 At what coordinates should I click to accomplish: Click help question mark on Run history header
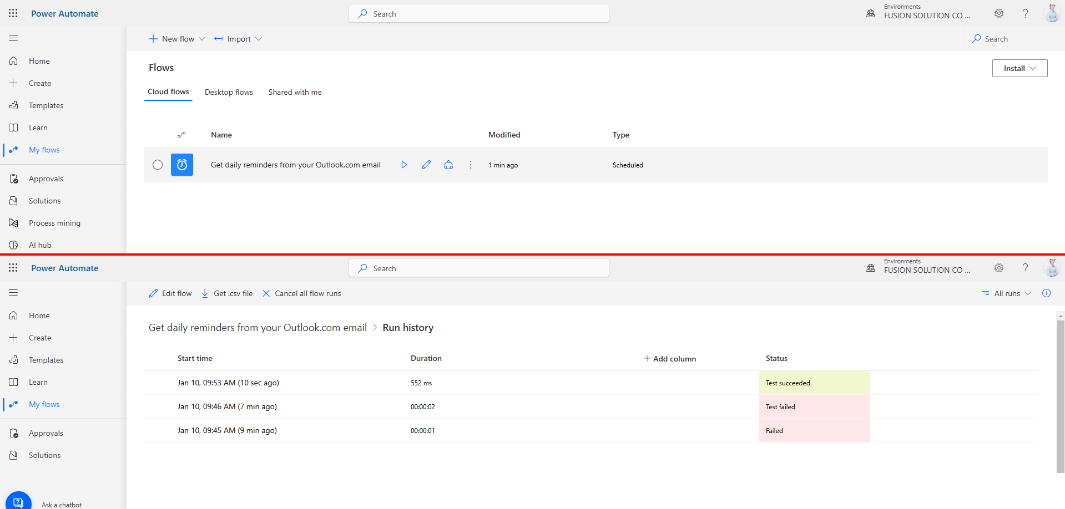click(1025, 268)
